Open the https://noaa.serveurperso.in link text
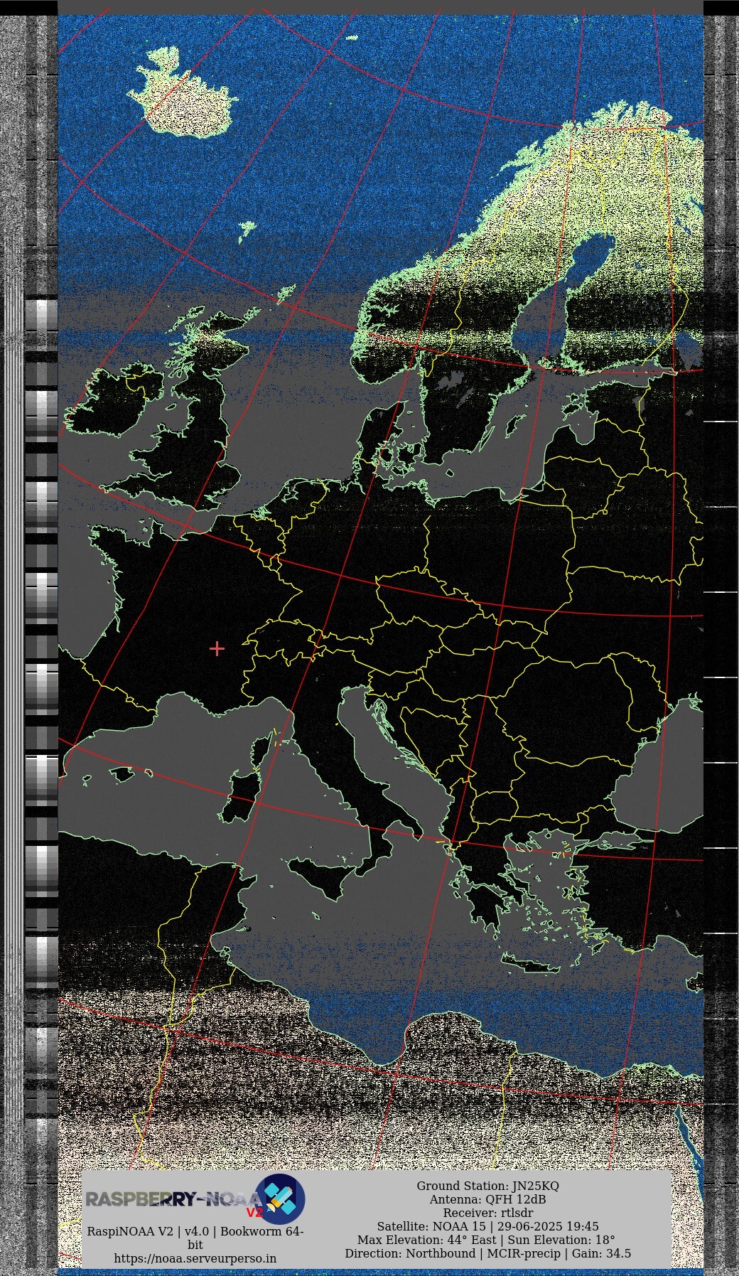 (195, 1258)
